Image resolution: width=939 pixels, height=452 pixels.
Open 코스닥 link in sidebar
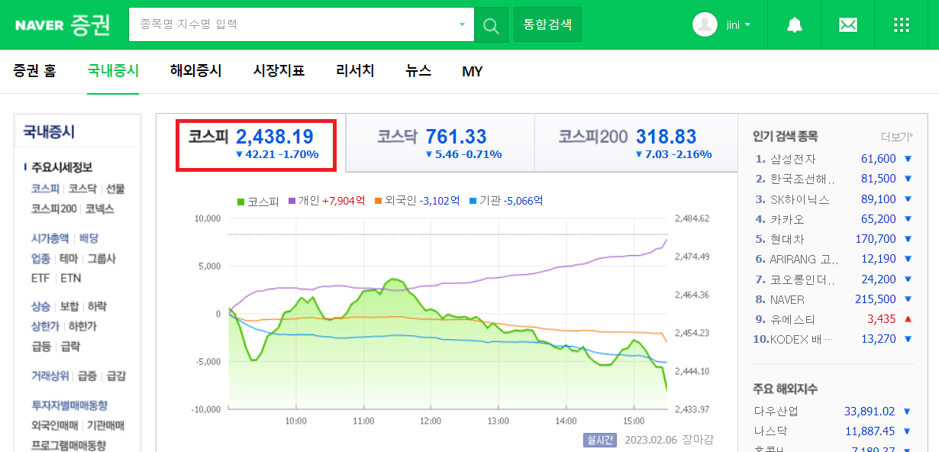tap(82, 189)
